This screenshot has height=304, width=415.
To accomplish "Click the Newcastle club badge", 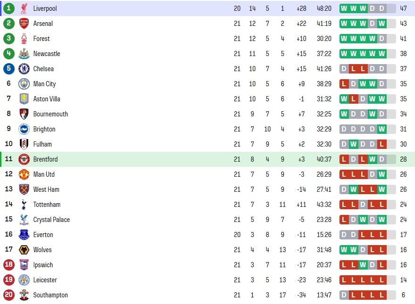I will click(x=24, y=54).
